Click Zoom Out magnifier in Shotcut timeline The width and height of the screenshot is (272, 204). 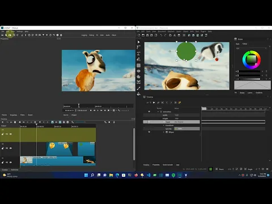click(73, 122)
